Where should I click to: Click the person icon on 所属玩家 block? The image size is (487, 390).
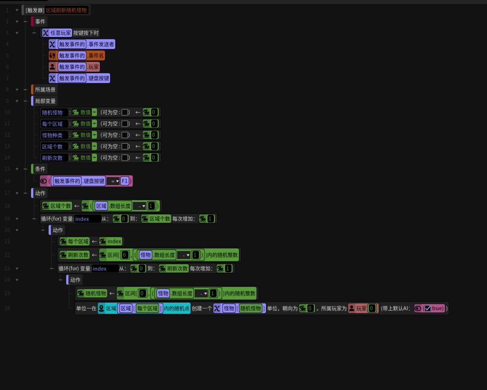351,308
